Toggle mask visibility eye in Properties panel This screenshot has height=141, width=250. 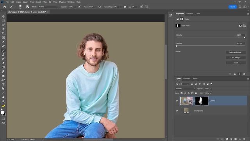239,74
